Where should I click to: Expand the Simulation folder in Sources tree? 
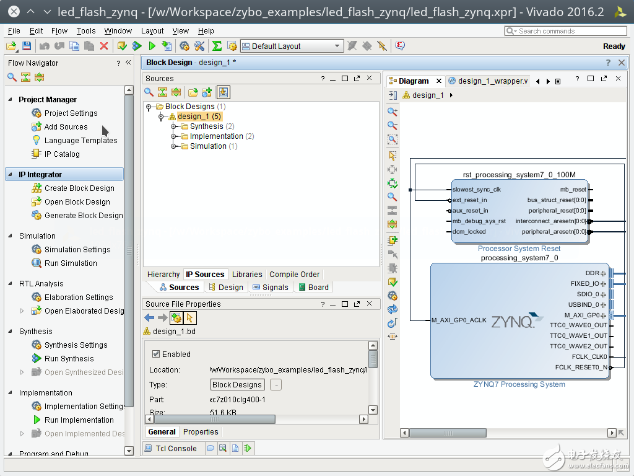click(175, 146)
